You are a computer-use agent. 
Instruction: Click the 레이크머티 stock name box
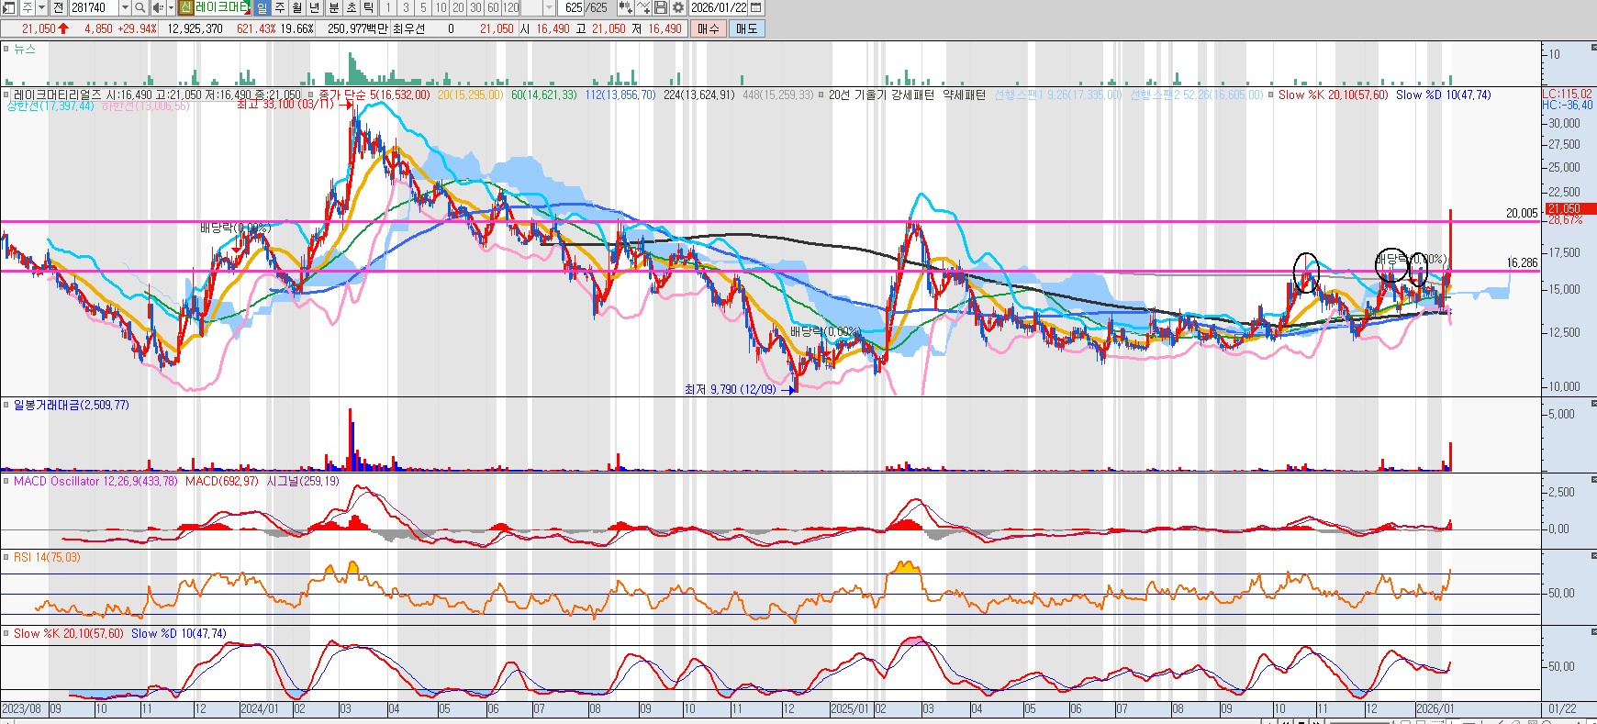point(221,7)
